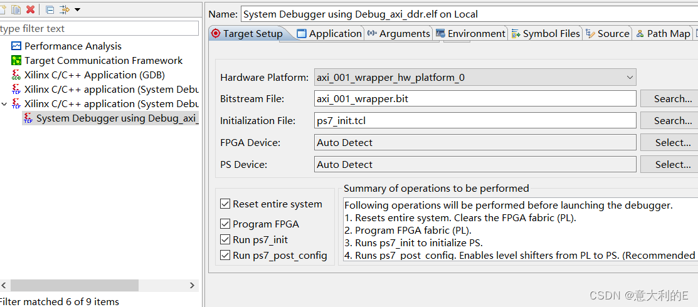The height and width of the screenshot is (307, 698).
Task: Delete selected launch configuration with red X
Action: coord(30,9)
